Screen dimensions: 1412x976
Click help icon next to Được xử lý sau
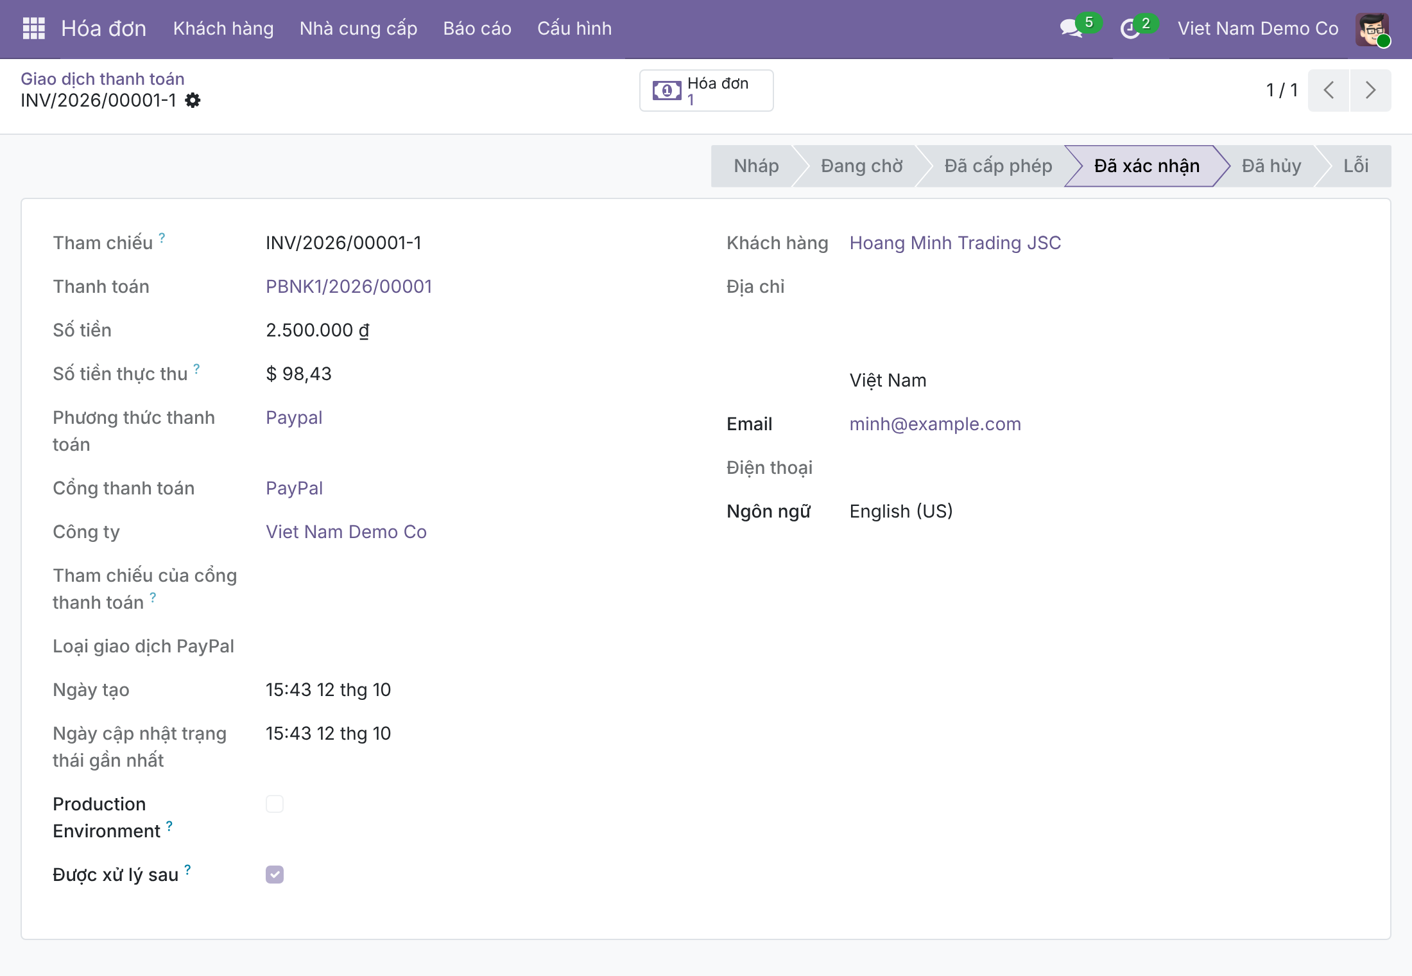(x=187, y=869)
